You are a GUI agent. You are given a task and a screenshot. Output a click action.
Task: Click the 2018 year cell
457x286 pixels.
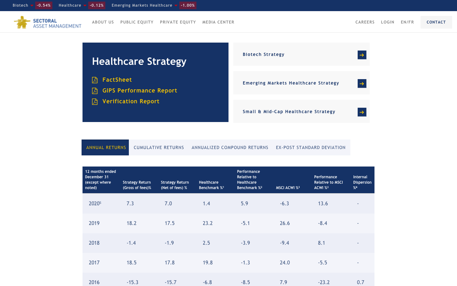tap(94, 243)
